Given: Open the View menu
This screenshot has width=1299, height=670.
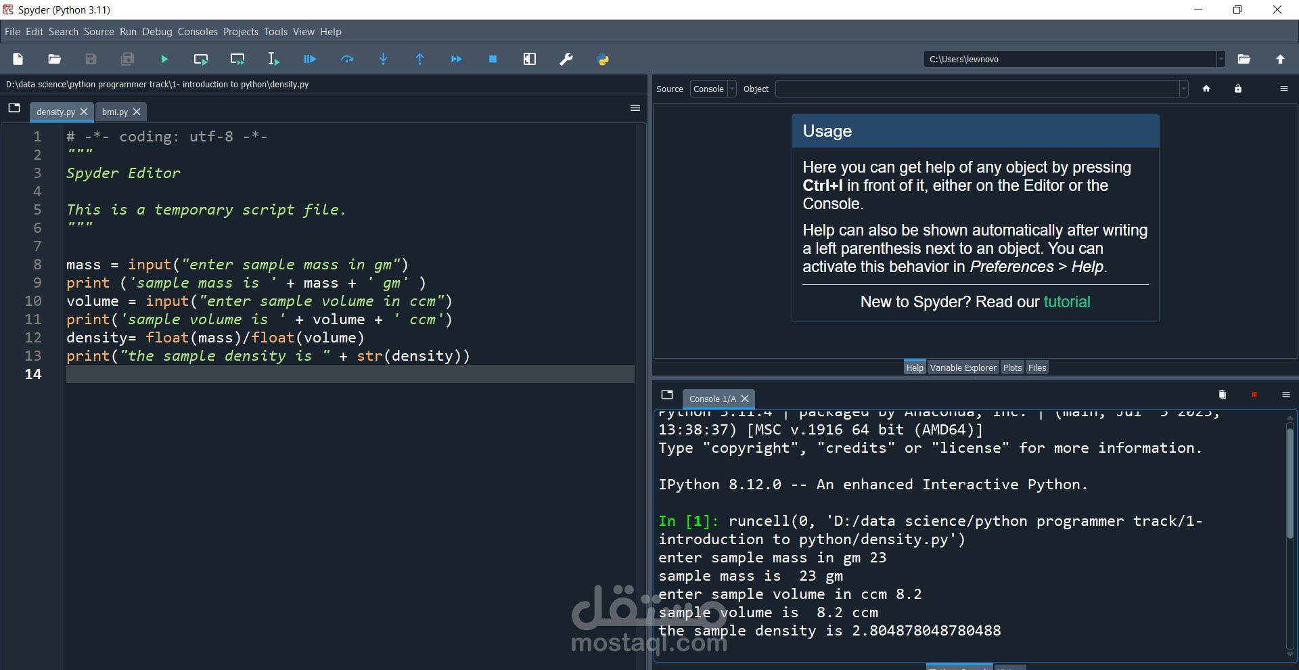Looking at the screenshot, I should click(304, 32).
